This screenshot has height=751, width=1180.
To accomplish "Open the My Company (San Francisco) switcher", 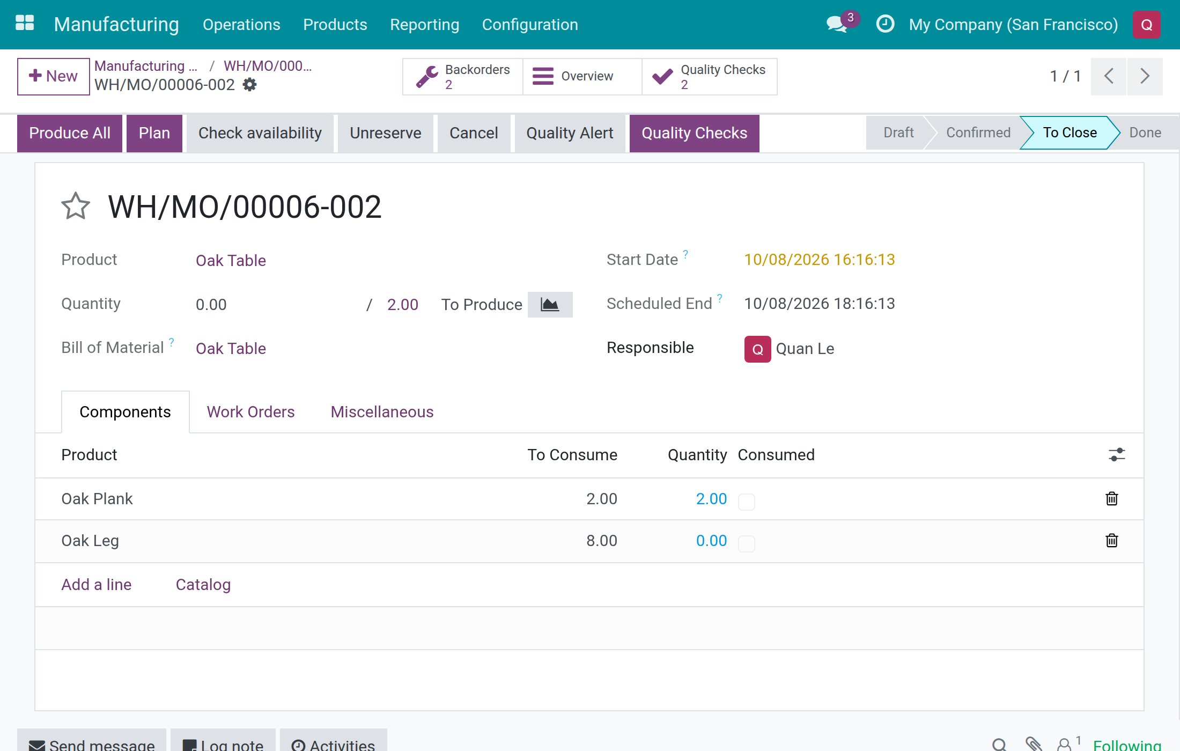I will click(x=1013, y=25).
